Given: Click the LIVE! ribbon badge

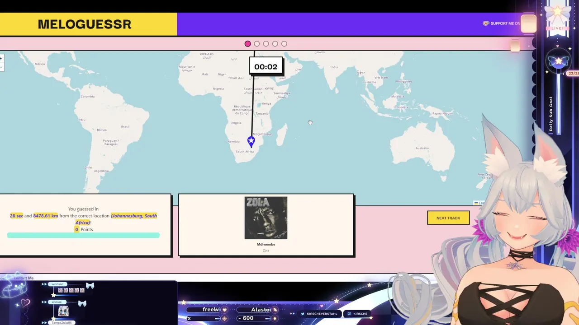Looking at the screenshot, I should point(557,28).
